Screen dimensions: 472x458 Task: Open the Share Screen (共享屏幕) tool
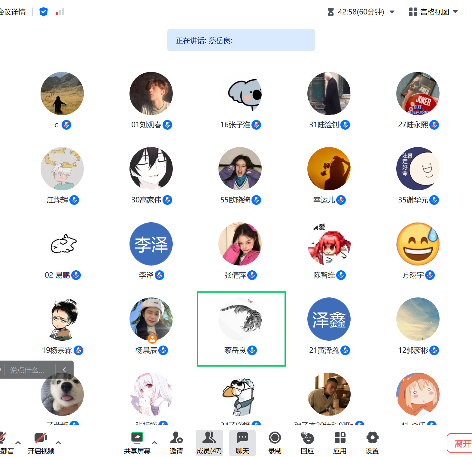[137, 443]
